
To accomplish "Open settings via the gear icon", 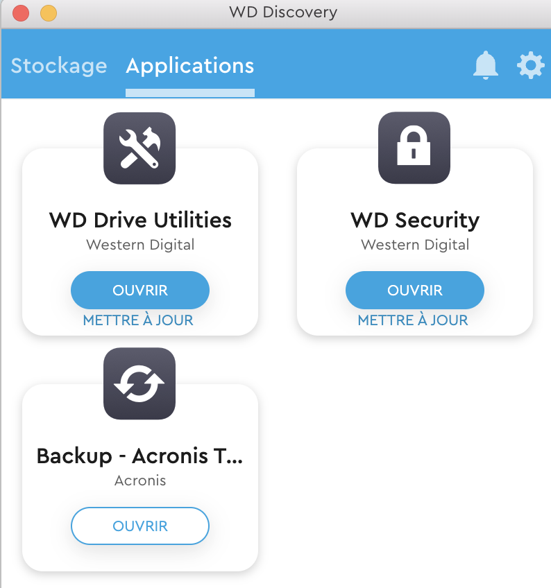I will [x=530, y=65].
